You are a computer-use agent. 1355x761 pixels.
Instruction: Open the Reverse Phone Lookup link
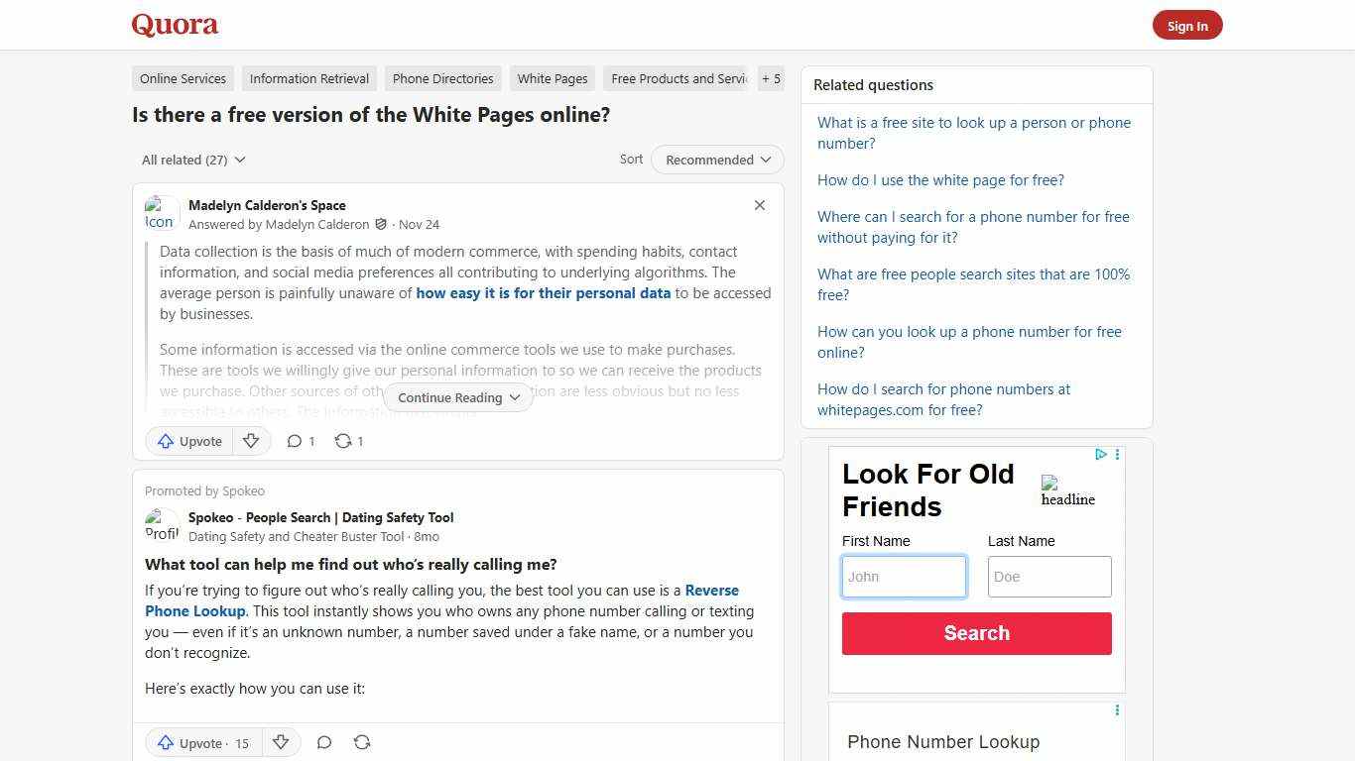441,600
